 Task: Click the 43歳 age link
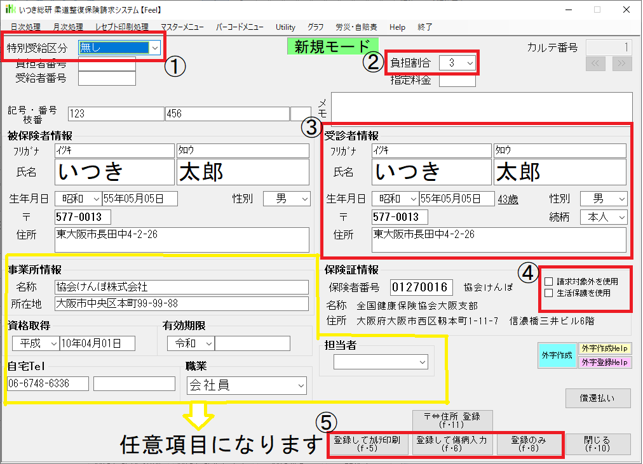508,199
